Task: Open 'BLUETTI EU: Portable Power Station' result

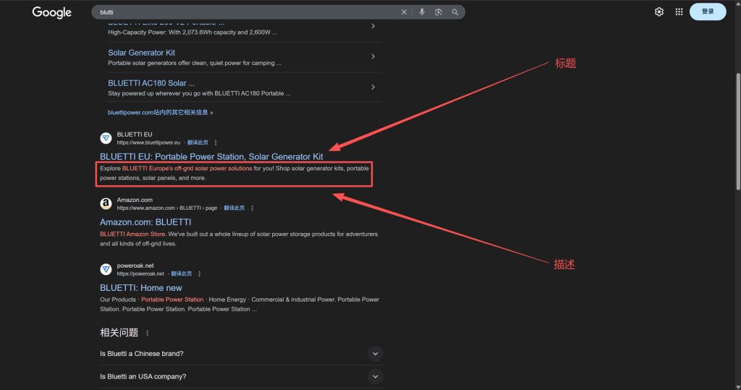Action: click(x=211, y=156)
